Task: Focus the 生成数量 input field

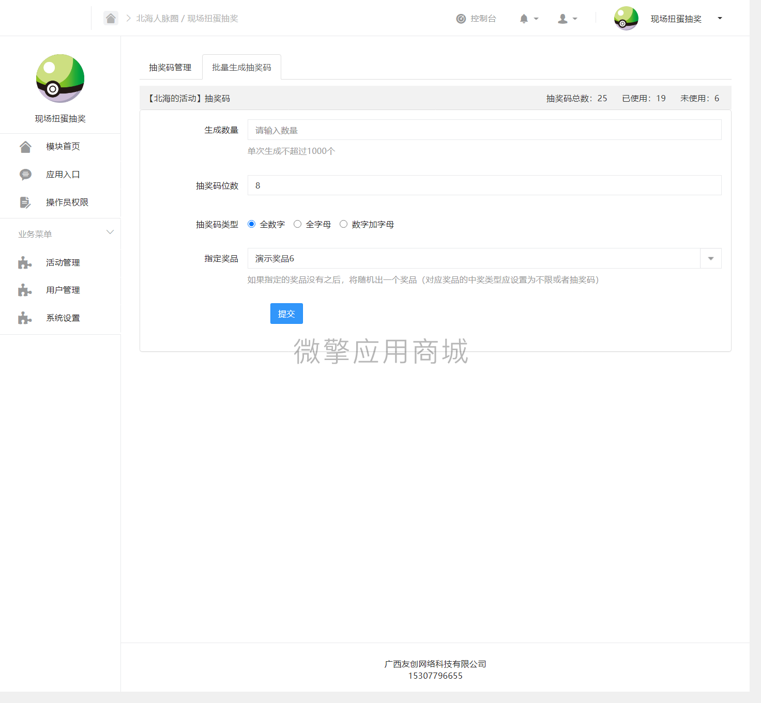Action: tap(484, 130)
